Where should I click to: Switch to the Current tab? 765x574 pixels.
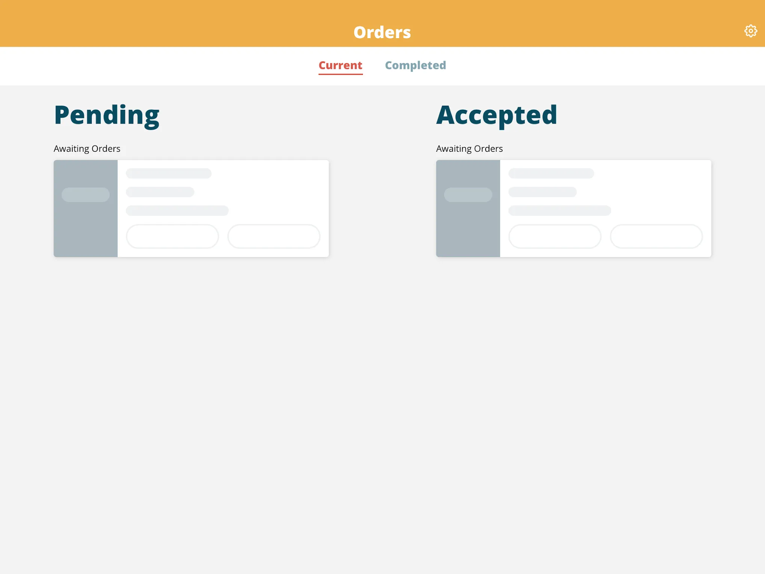[340, 65]
